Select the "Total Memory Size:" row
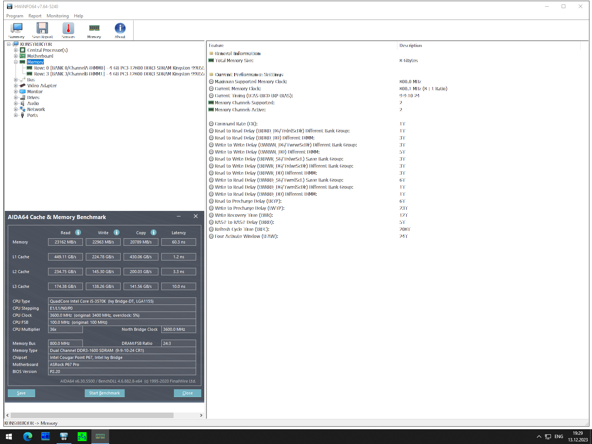The width and height of the screenshot is (592, 444). pos(398,60)
